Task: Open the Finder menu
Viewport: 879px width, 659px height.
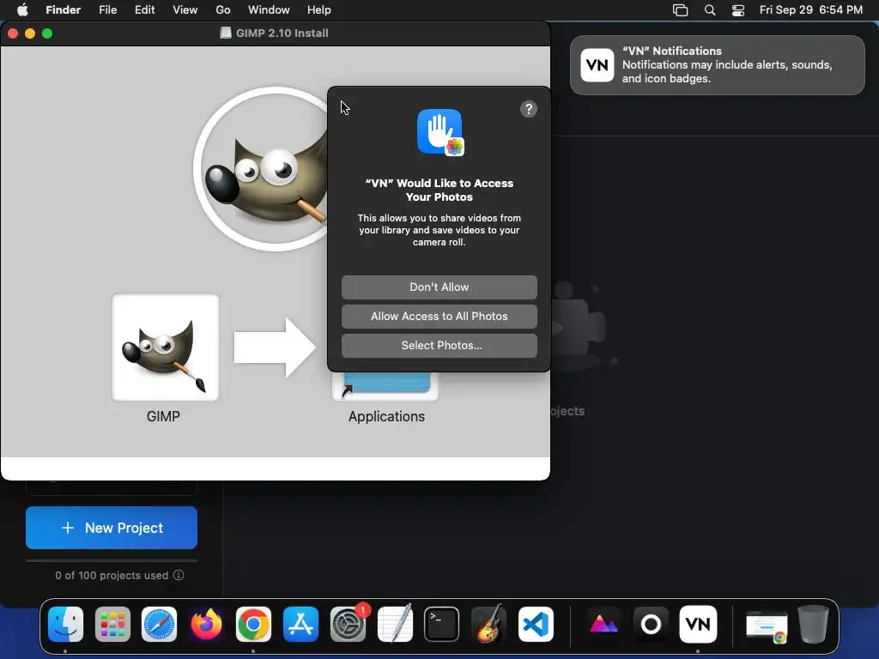Action: pos(63,9)
